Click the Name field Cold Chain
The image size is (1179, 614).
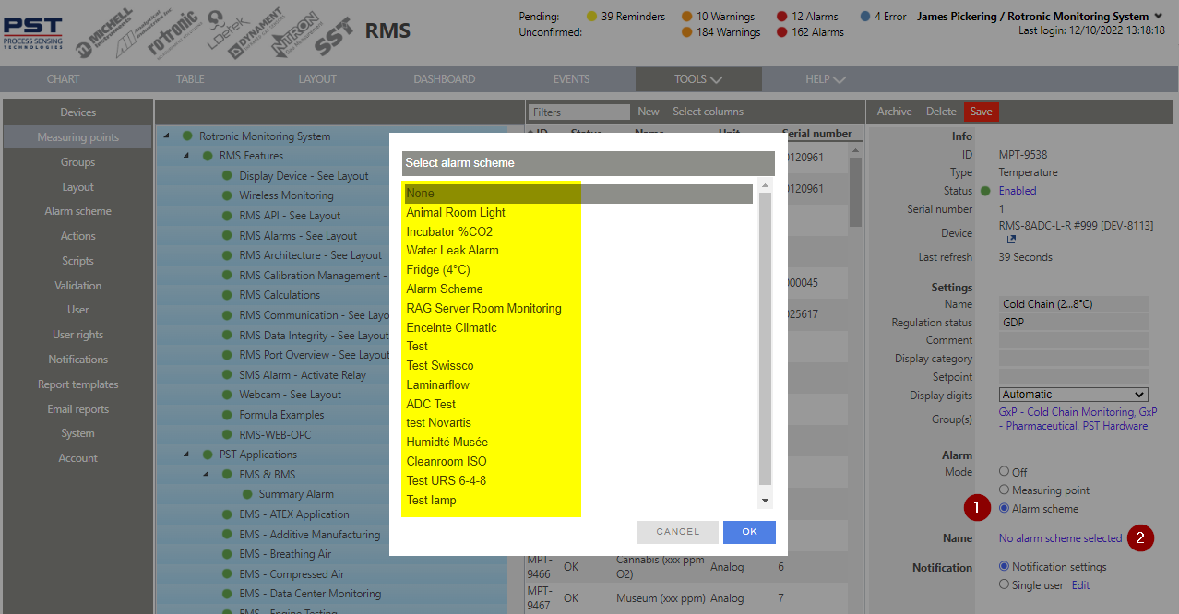(x=1074, y=304)
